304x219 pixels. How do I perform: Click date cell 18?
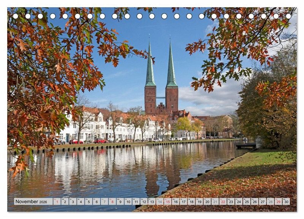tap(192, 201)
